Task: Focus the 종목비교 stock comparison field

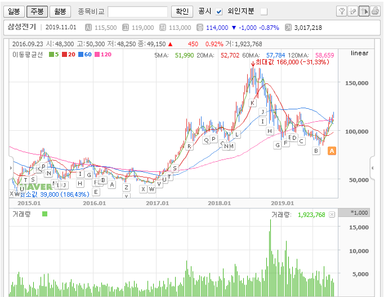Action: (x=137, y=12)
